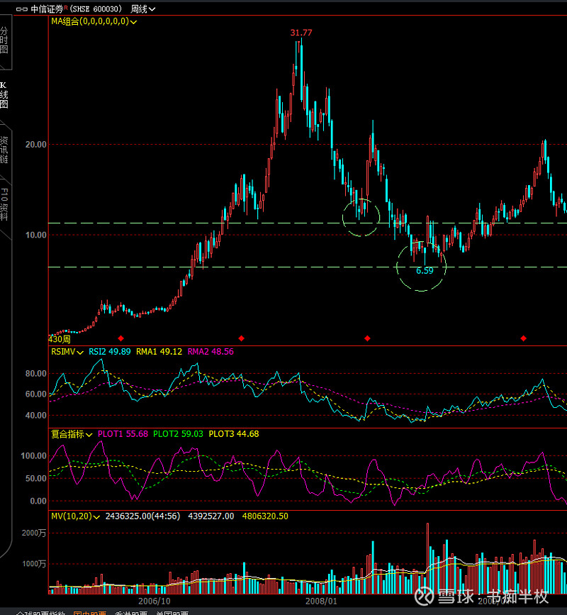Image resolution: width=567 pixels, height=615 pixels.
Task: Click the 50.00 composite indicator axis label
Action: point(36,479)
